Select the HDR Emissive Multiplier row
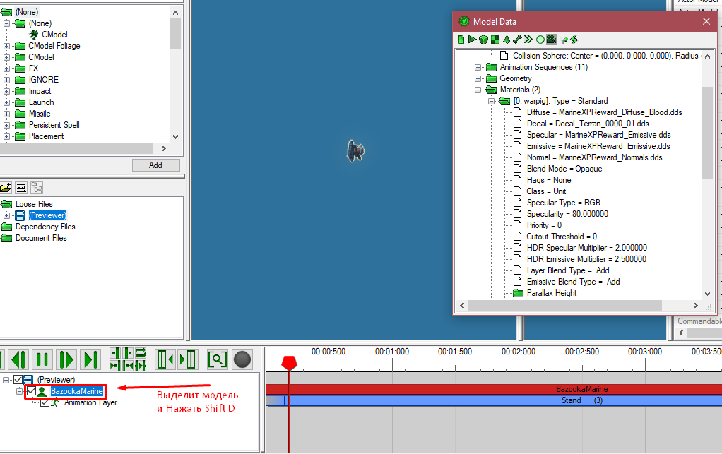 coord(586,259)
